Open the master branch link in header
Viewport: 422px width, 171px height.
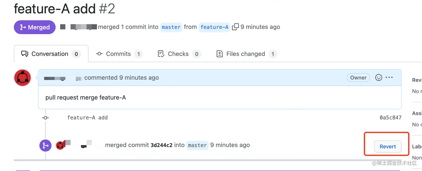(x=171, y=27)
